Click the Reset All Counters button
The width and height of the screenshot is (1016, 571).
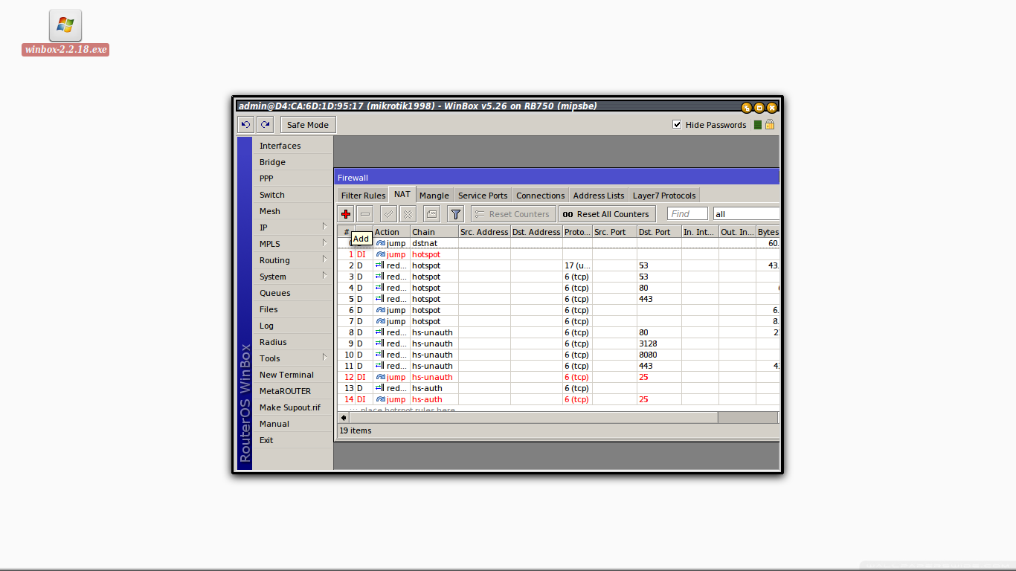pos(607,214)
